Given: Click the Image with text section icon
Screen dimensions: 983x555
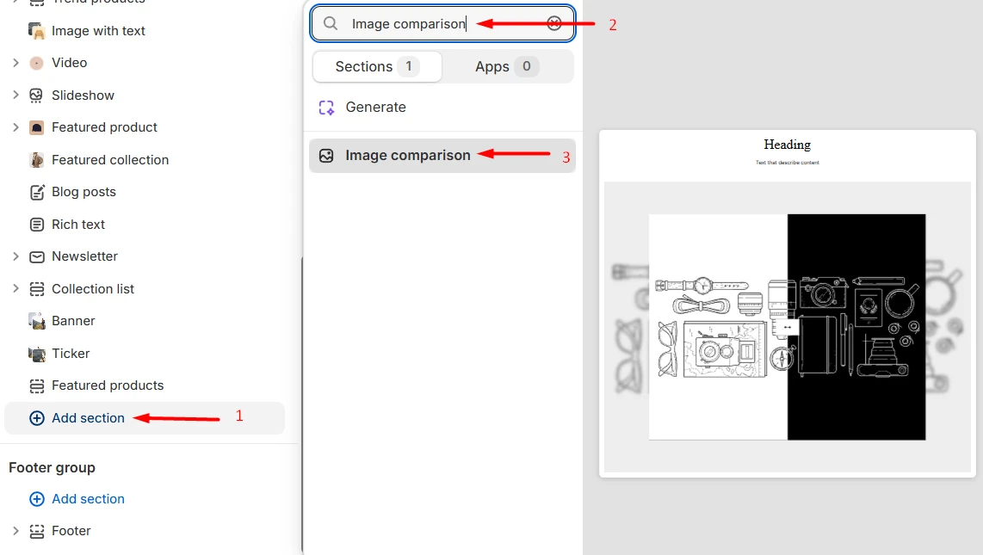Looking at the screenshot, I should pos(37,31).
